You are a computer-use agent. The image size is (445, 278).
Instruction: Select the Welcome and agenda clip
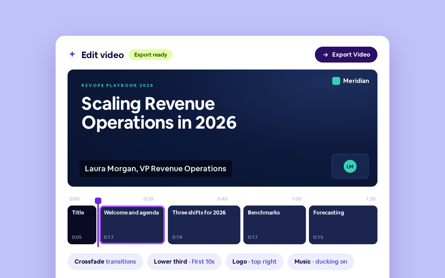132,225
